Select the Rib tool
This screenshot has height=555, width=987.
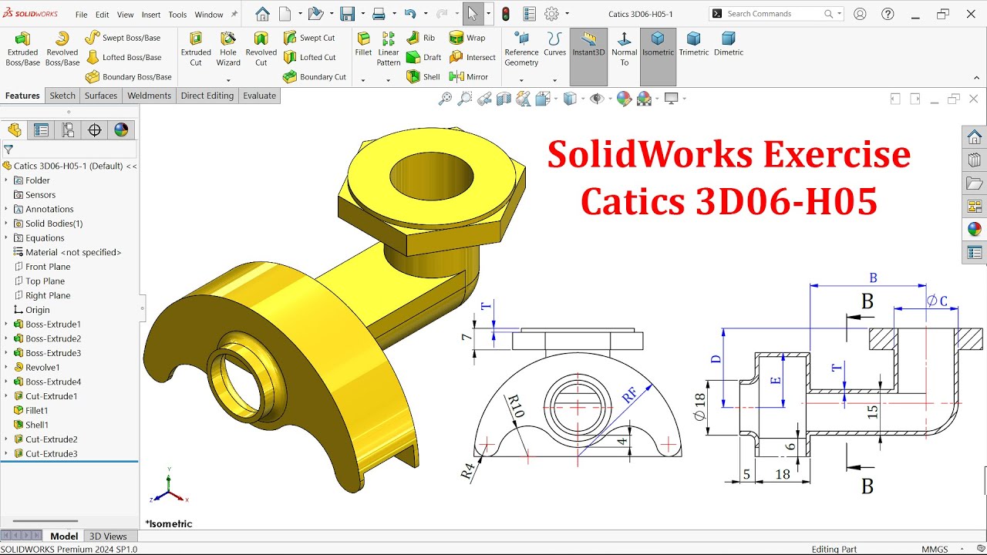tap(421, 38)
